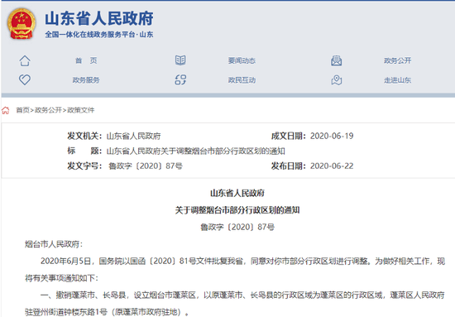Click the heart icon beside 政务服务
This screenshot has width=455, height=317.
[25, 79]
